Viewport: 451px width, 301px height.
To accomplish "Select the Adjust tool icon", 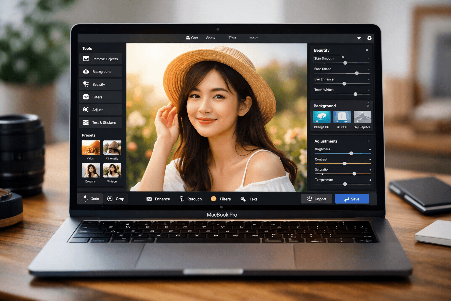I will 86,110.
